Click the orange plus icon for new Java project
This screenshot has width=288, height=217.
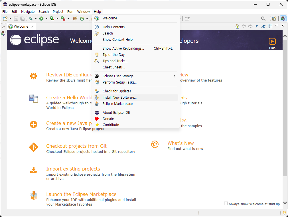(34, 125)
